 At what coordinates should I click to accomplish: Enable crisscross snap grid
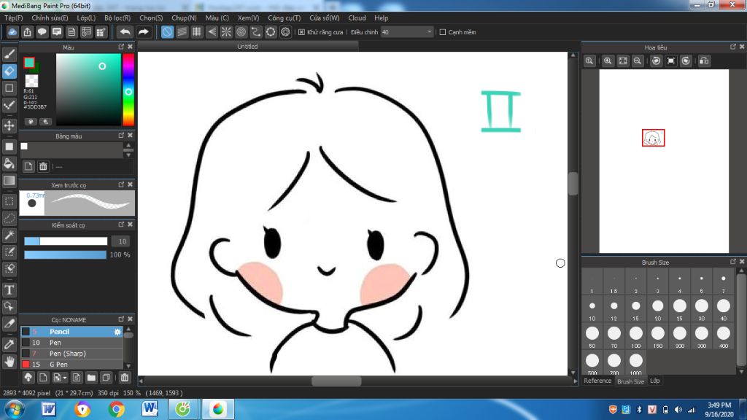click(x=197, y=32)
